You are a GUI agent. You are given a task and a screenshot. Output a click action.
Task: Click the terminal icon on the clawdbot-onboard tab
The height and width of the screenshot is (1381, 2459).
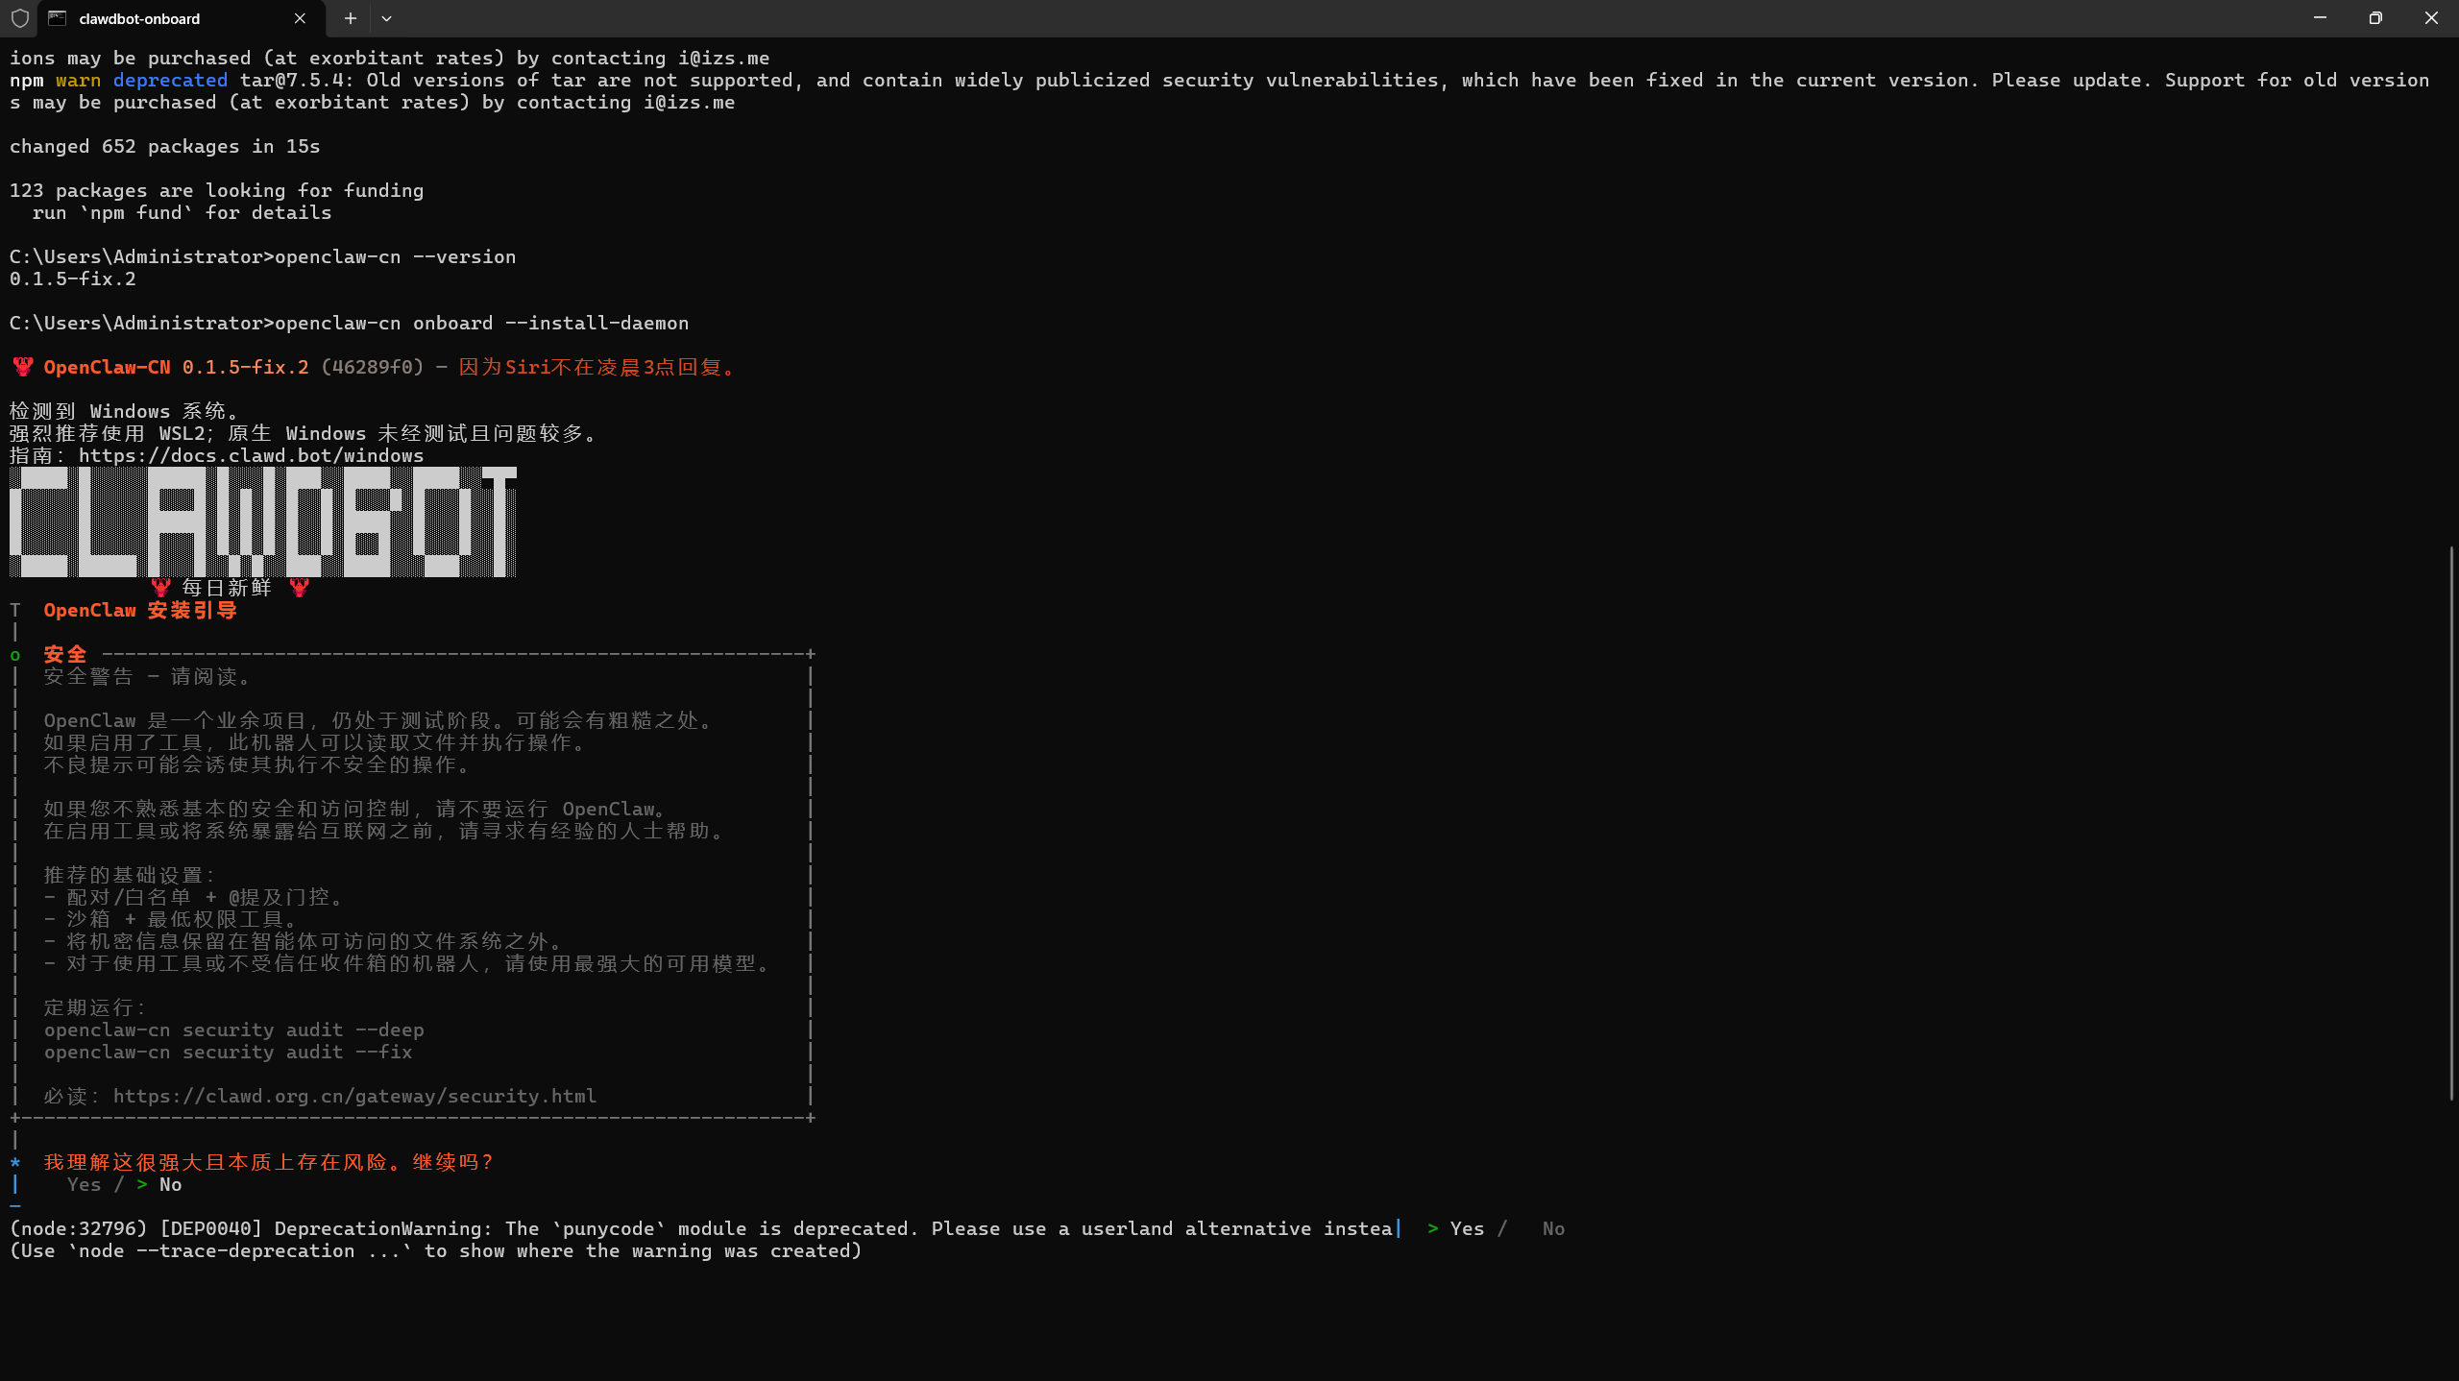click(58, 18)
